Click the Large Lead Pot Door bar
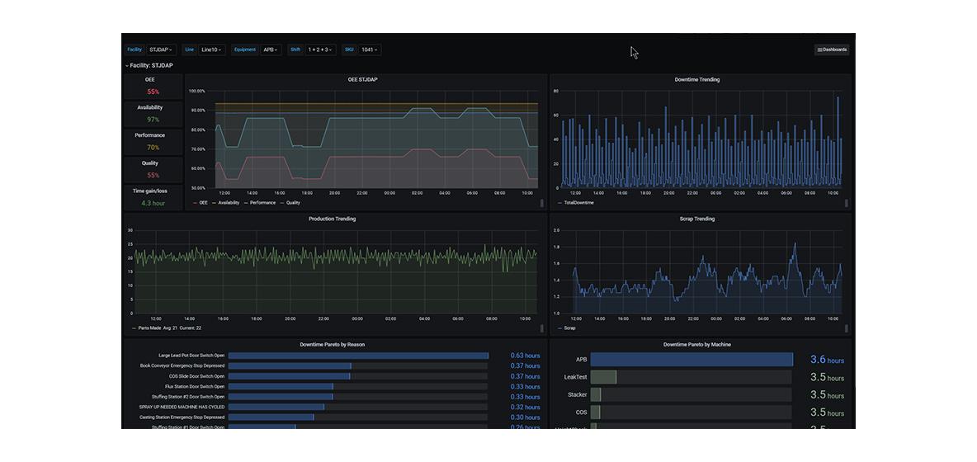This screenshot has height=462, width=977. coord(358,356)
